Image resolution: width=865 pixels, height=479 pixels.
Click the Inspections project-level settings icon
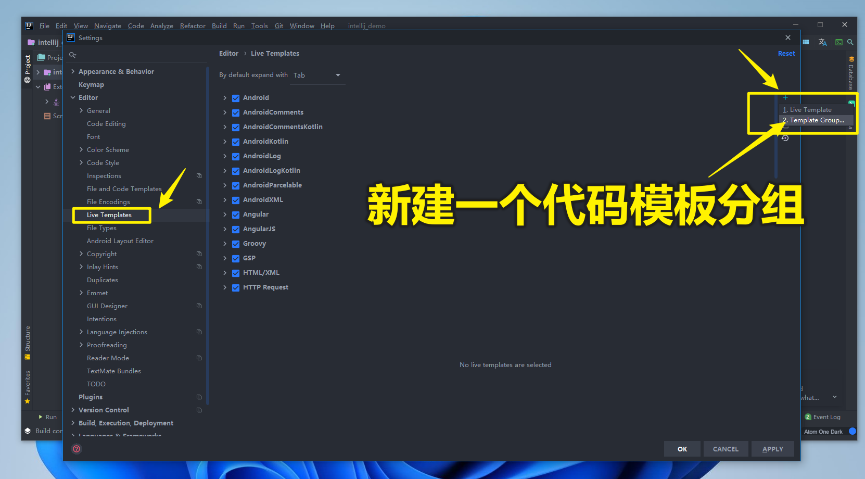pos(199,176)
